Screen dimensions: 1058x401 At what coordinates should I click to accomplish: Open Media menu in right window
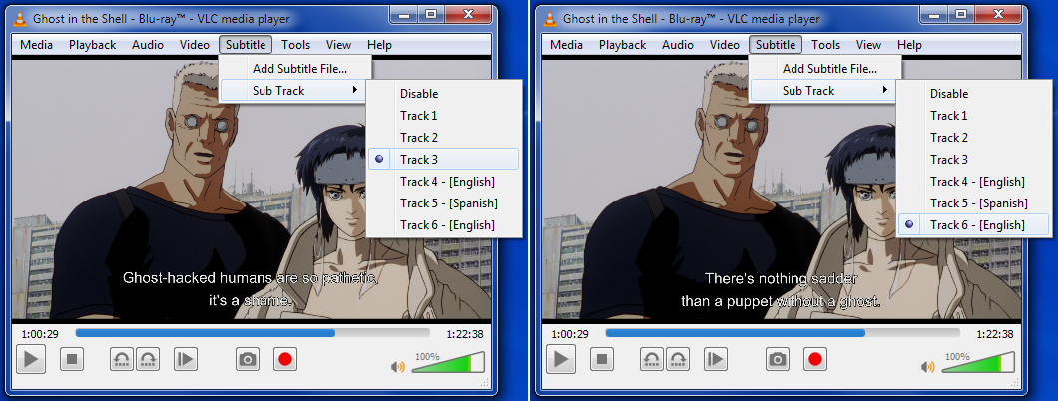coord(567,45)
